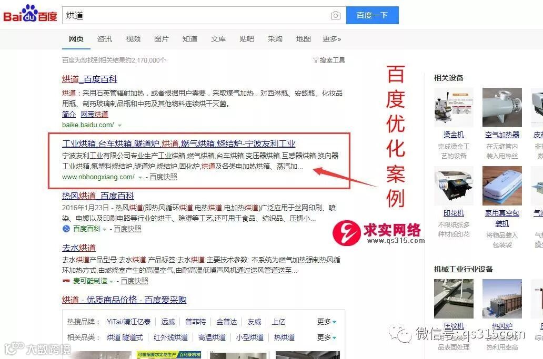Select category 烘道 隧道式
This screenshot has height=359, width=543.
click(125, 337)
